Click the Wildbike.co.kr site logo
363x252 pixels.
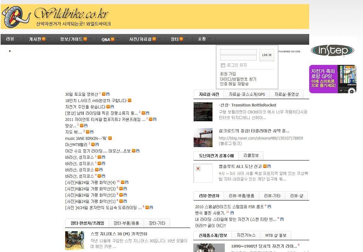(57, 16)
